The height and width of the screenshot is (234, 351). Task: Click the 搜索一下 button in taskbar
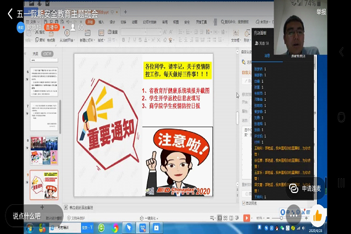pos(87,228)
